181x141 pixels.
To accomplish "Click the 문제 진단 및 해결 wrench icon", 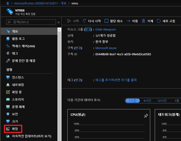I will (x=8, y=61).
